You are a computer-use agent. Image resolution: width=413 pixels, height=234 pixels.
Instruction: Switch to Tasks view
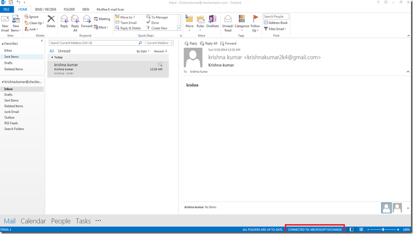[x=83, y=221]
